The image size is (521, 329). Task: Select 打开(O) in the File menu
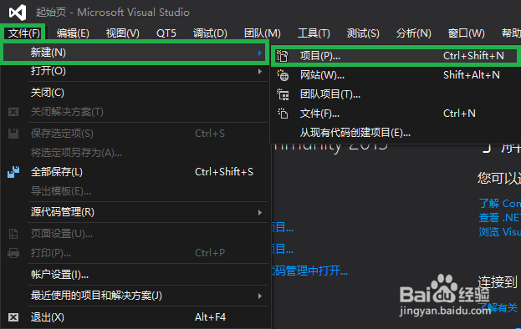pos(135,71)
